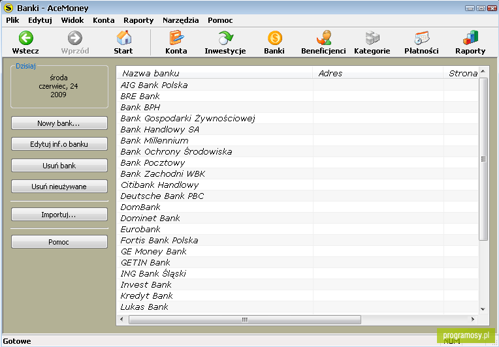The height and width of the screenshot is (347, 499).
Task: Sort by Nazwa banku column header
Action: tap(215, 73)
